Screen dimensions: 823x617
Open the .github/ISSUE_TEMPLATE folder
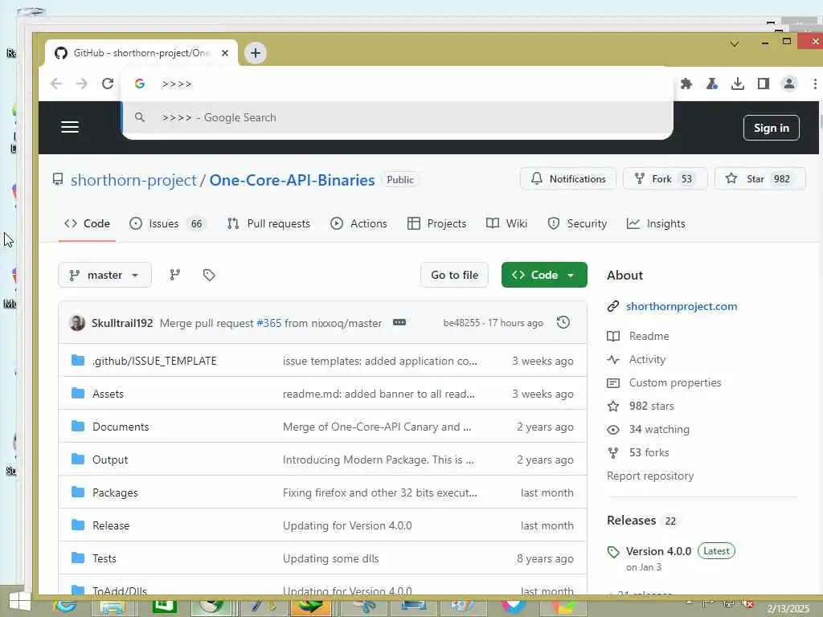(154, 361)
